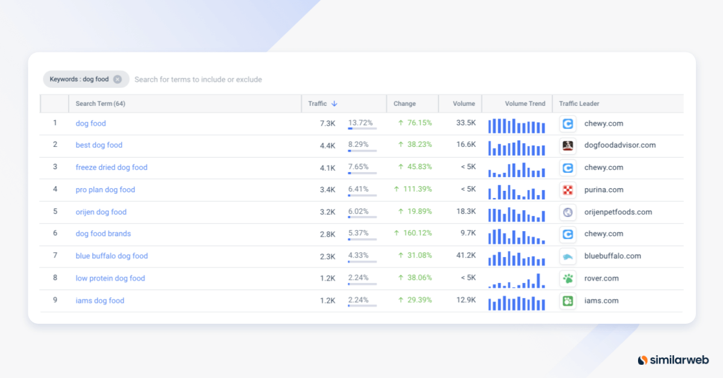Click the '18.3K' volume value
The image size is (723, 378).
(x=466, y=211)
